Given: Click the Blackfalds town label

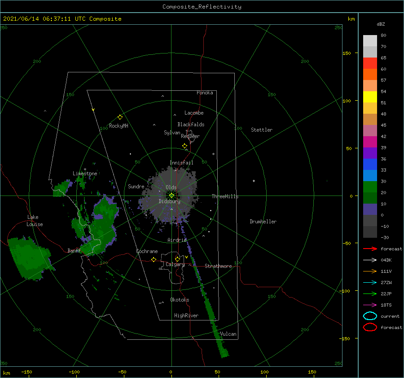Looking at the screenshot, I should click(191, 125).
